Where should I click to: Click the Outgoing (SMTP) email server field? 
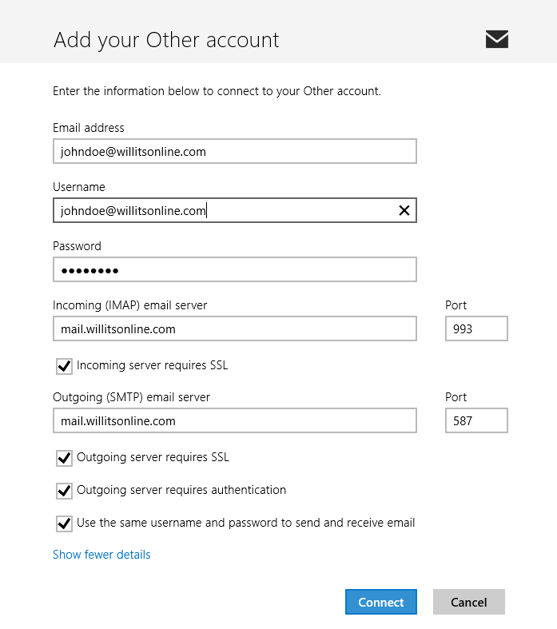click(235, 420)
